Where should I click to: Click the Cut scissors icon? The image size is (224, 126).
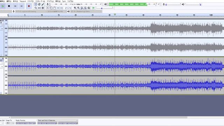pos(48,8)
